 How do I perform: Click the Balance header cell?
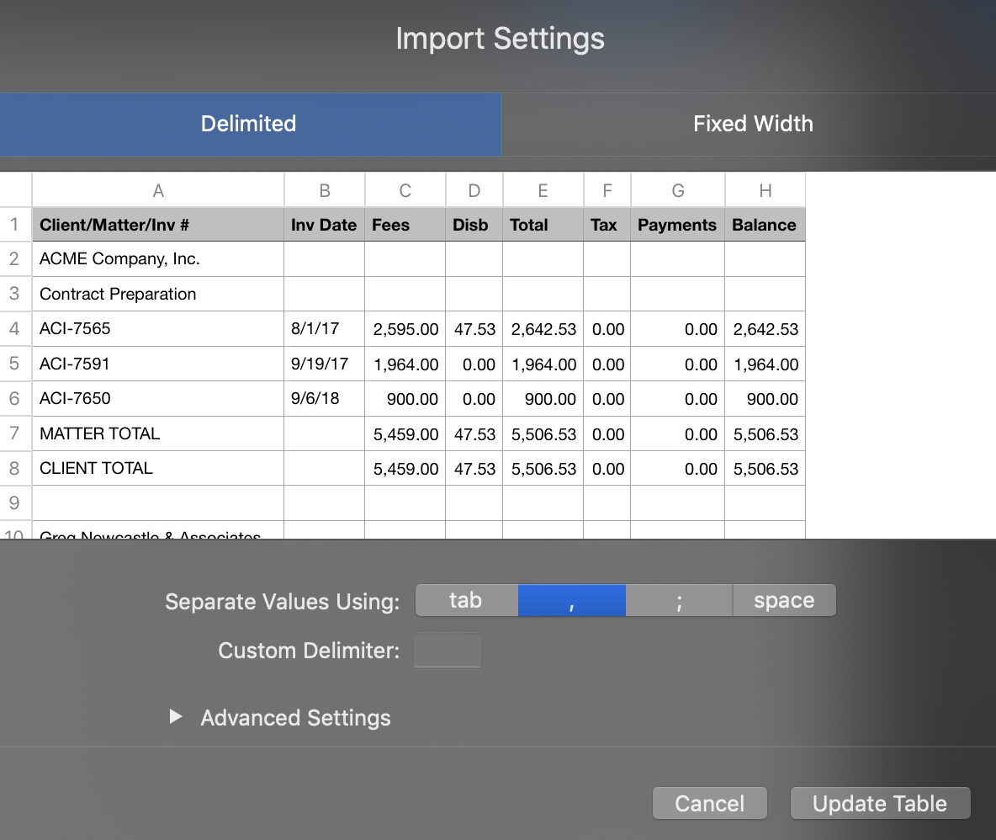point(764,225)
